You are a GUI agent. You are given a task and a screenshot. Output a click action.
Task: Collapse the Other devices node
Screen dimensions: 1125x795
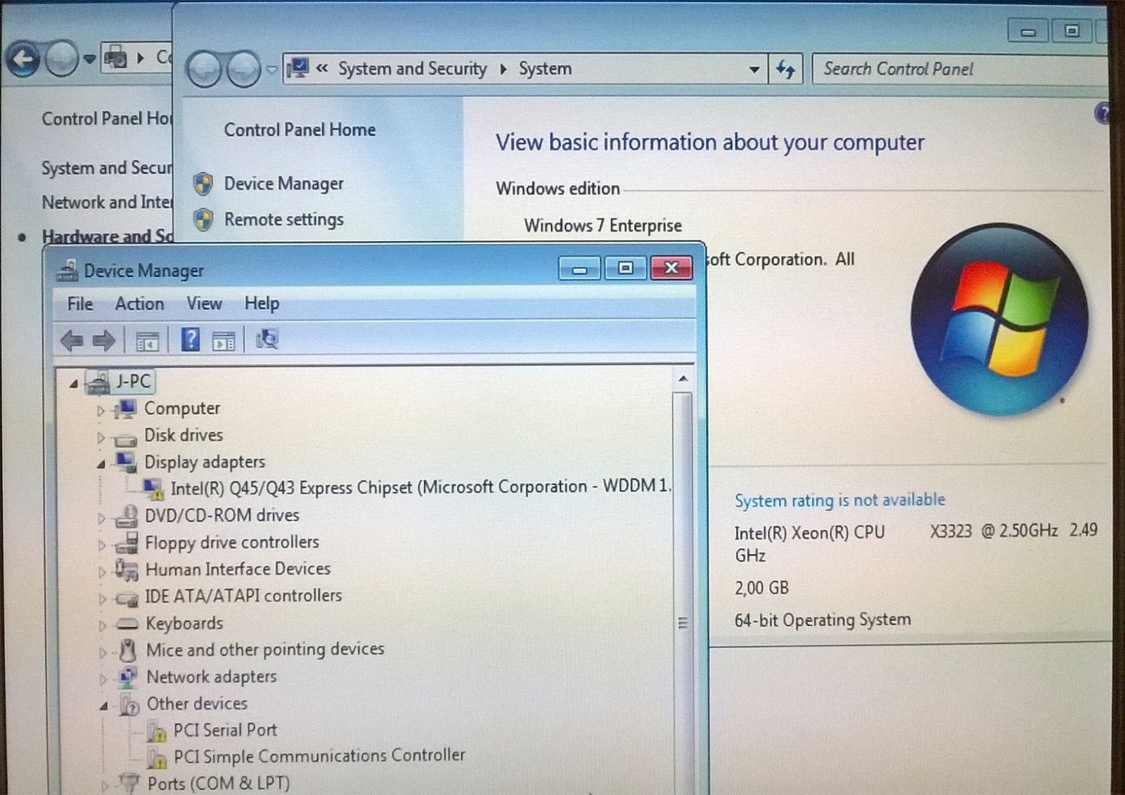[104, 706]
